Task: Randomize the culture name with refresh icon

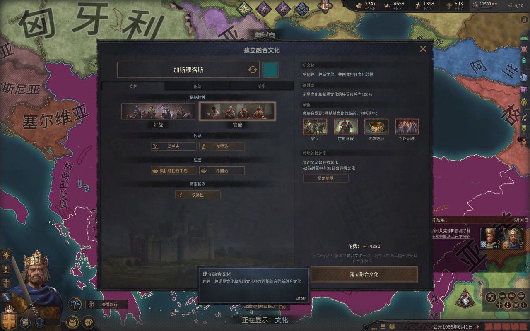Action: pyautogui.click(x=253, y=70)
